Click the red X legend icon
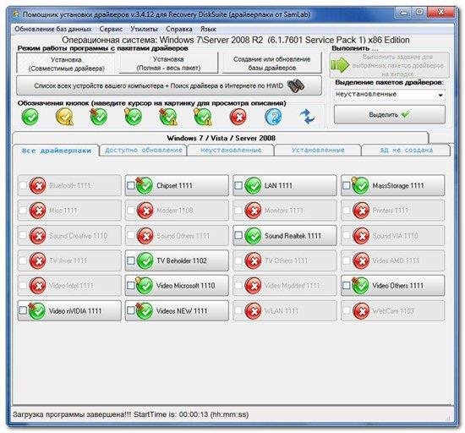The image size is (465, 433). (x=238, y=117)
